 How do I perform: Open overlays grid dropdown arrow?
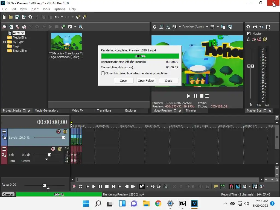[218, 27]
